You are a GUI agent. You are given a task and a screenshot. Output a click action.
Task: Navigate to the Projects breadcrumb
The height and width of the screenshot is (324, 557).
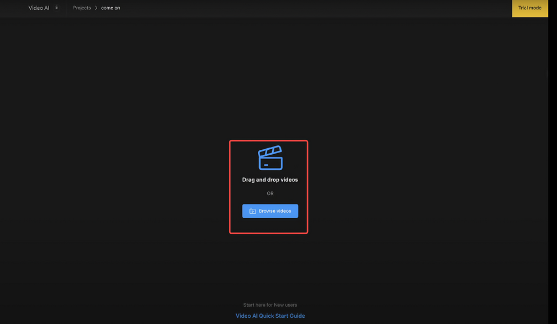pos(81,8)
